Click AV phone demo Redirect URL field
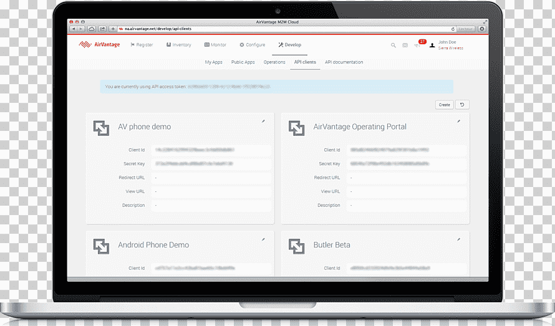Image resolution: width=555 pixels, height=326 pixels. click(211, 177)
